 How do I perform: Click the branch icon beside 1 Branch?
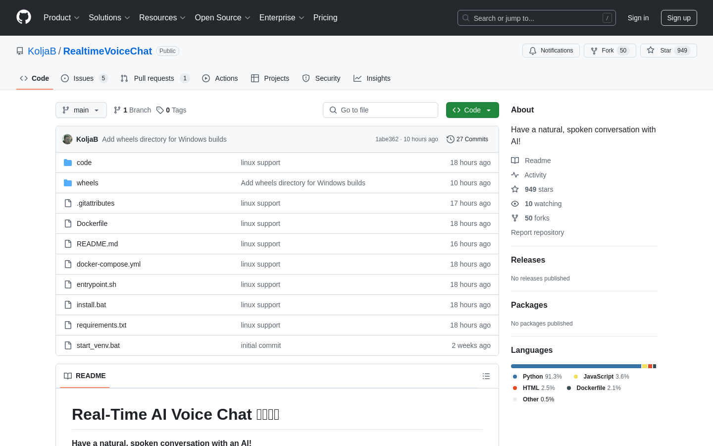pyautogui.click(x=117, y=110)
